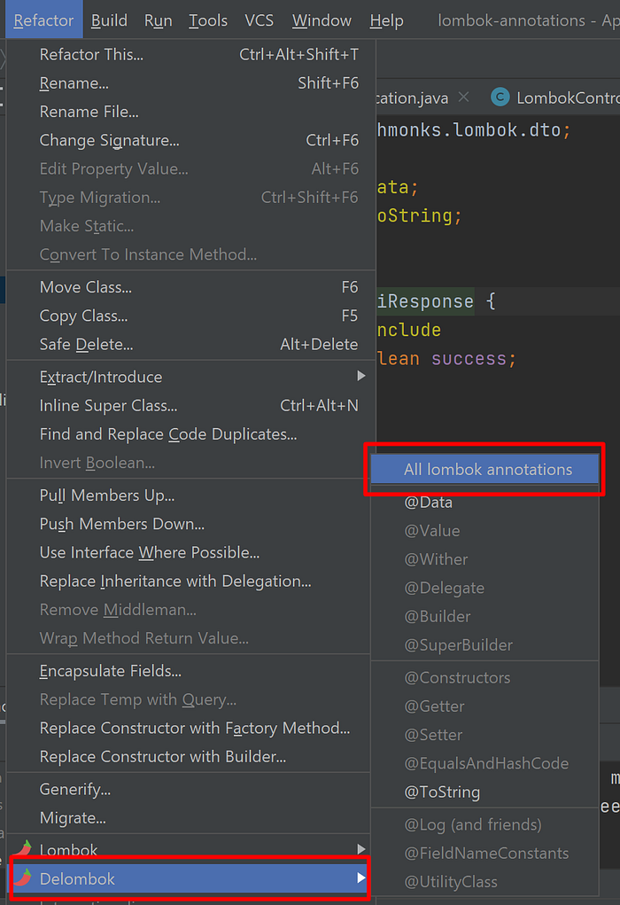Open the Tools menu
The image size is (620, 905).
tap(208, 20)
